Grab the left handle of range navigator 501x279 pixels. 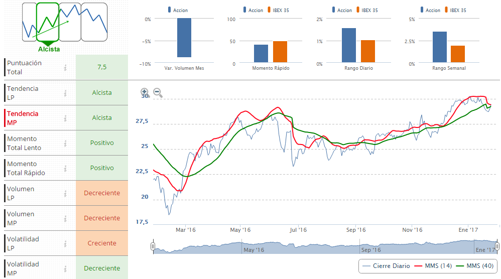point(153,246)
